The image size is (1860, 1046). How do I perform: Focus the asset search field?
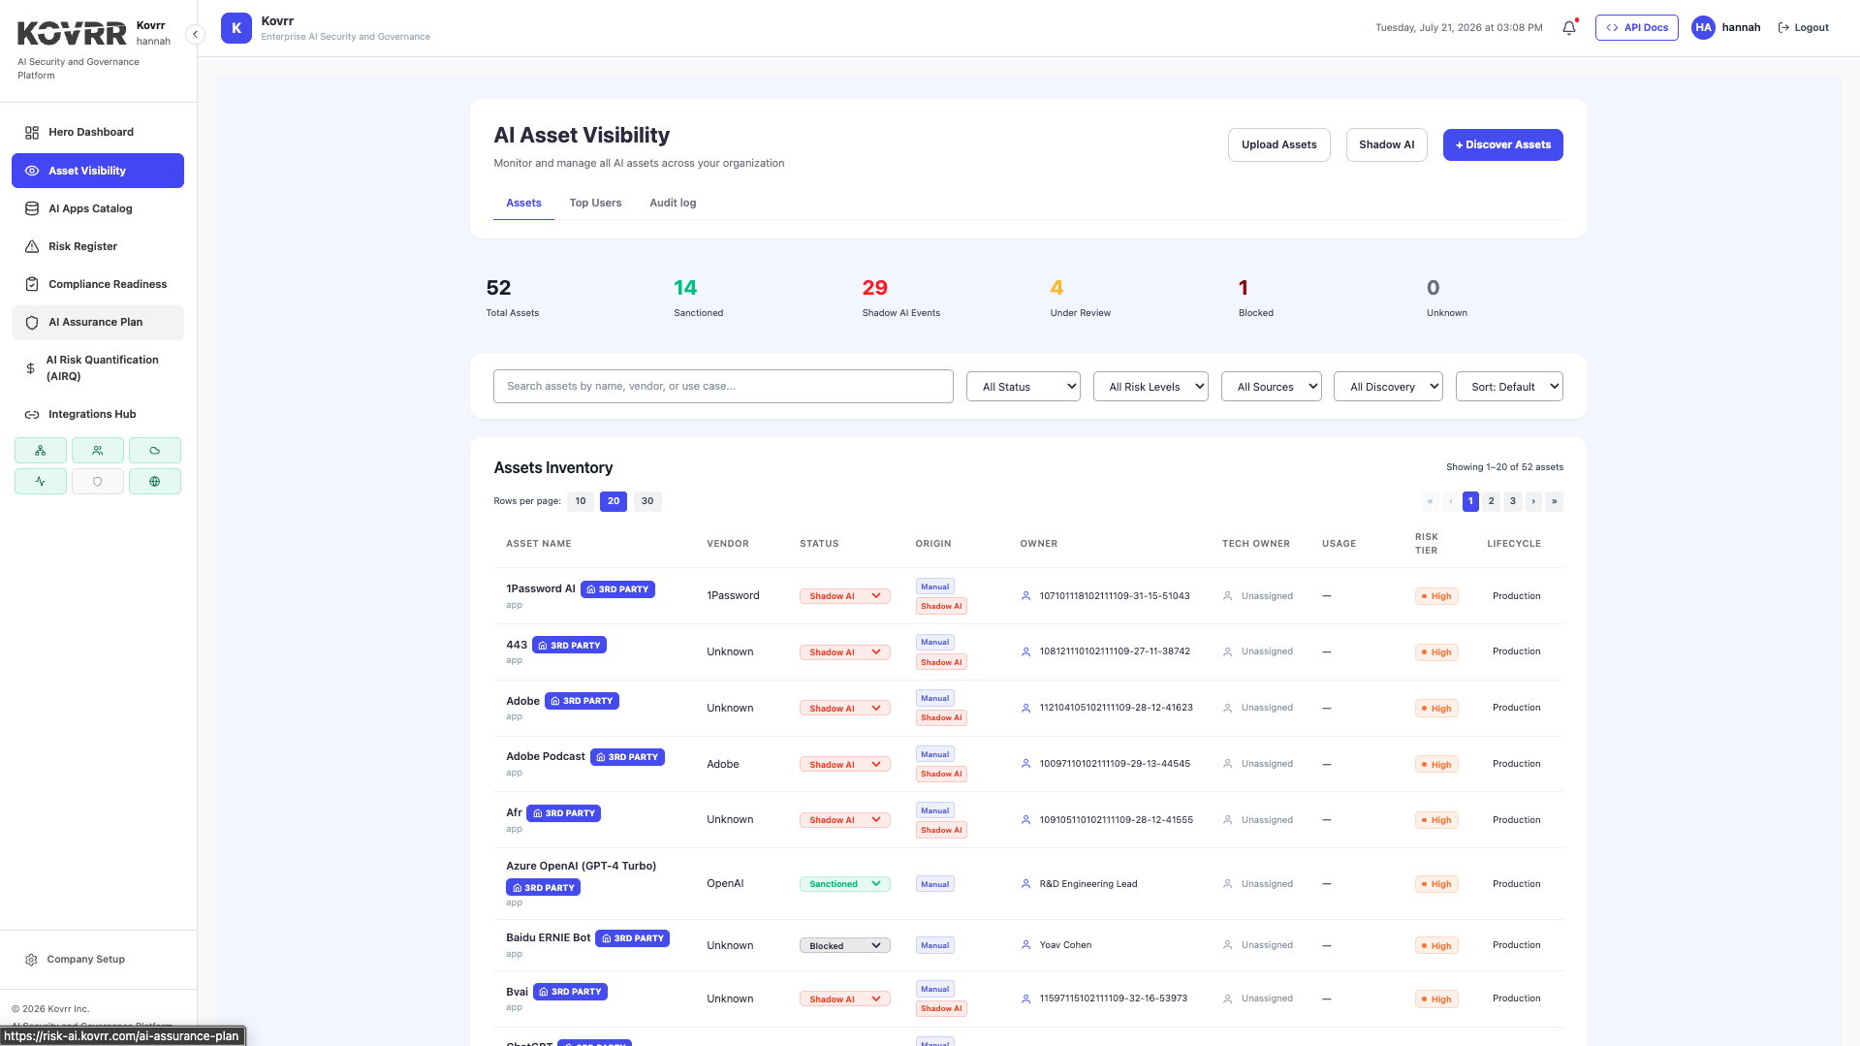click(x=723, y=386)
